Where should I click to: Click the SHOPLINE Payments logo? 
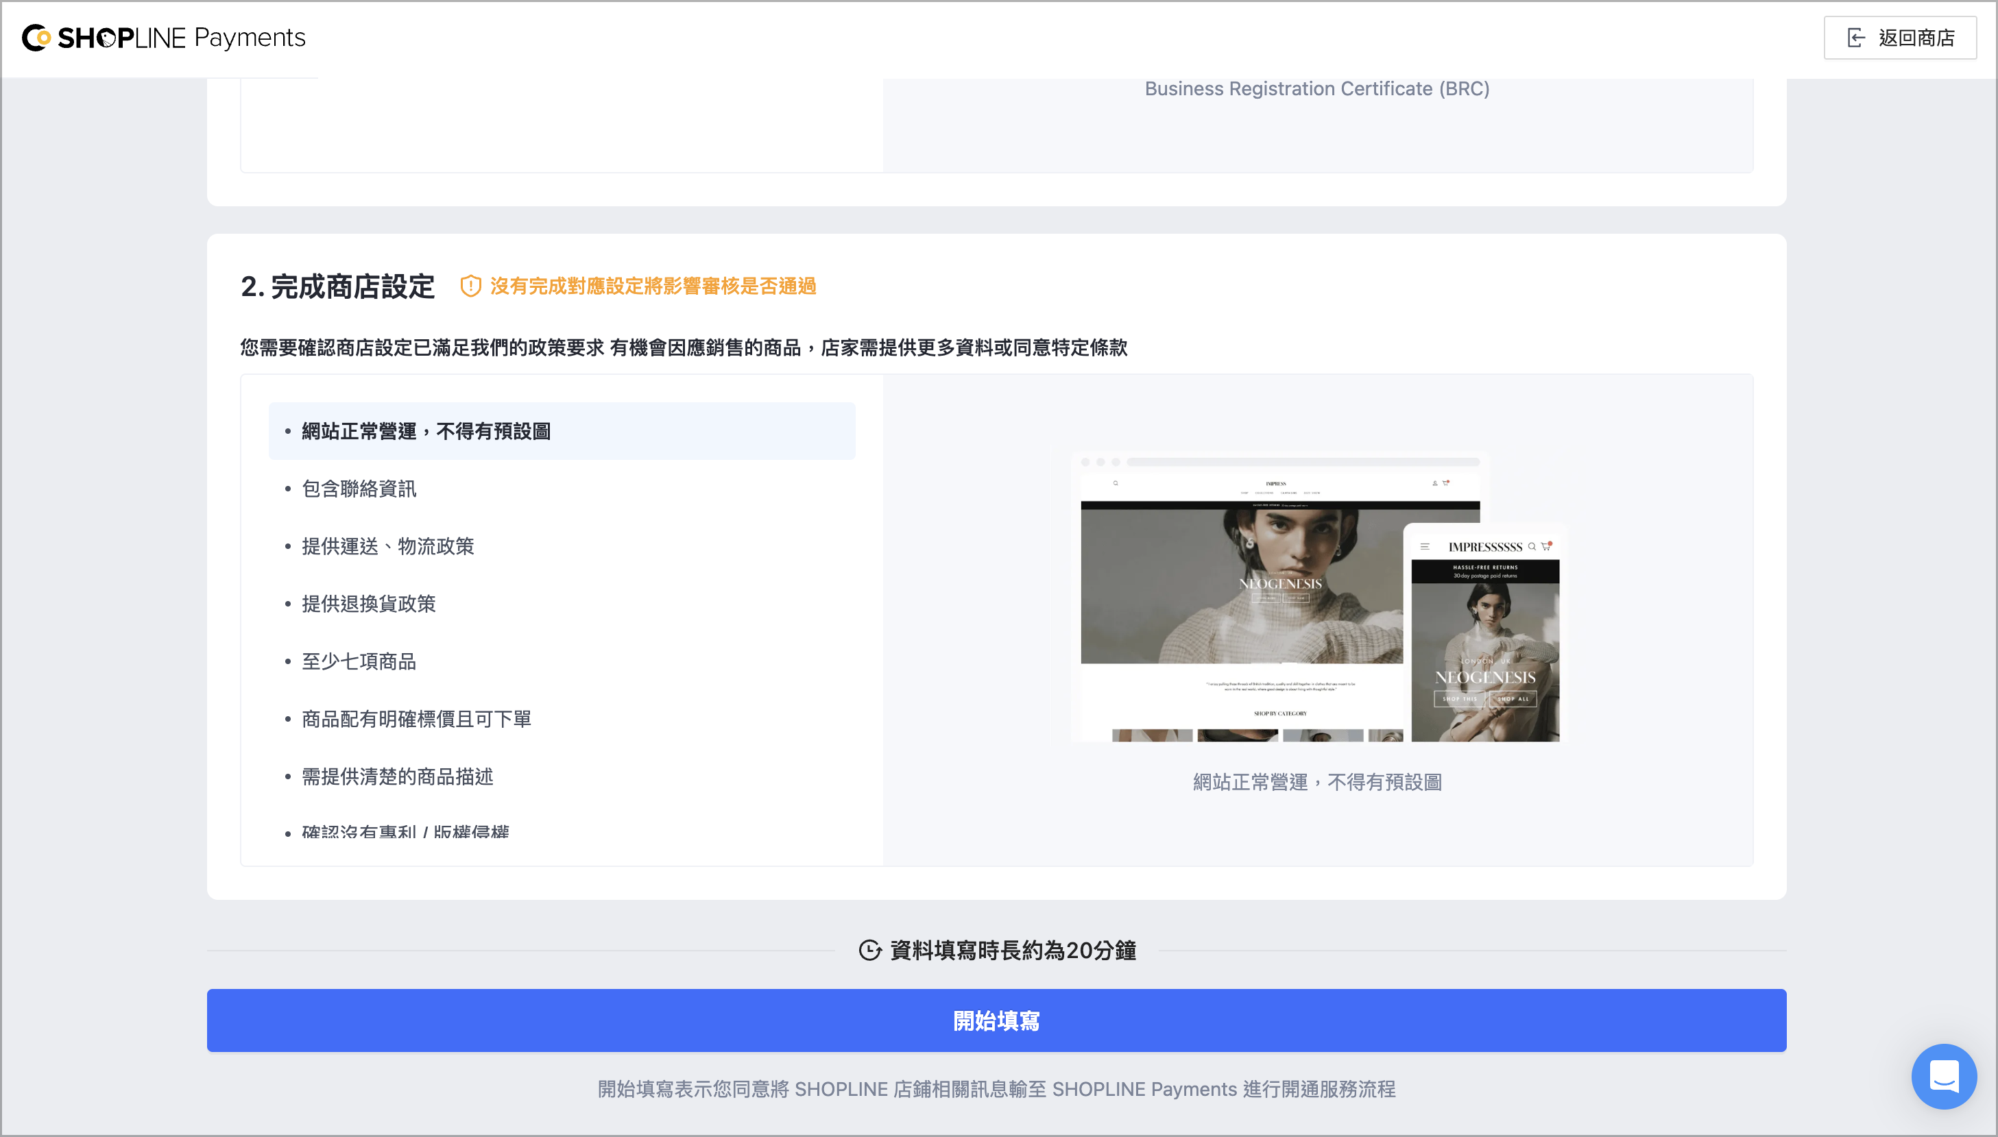point(163,38)
